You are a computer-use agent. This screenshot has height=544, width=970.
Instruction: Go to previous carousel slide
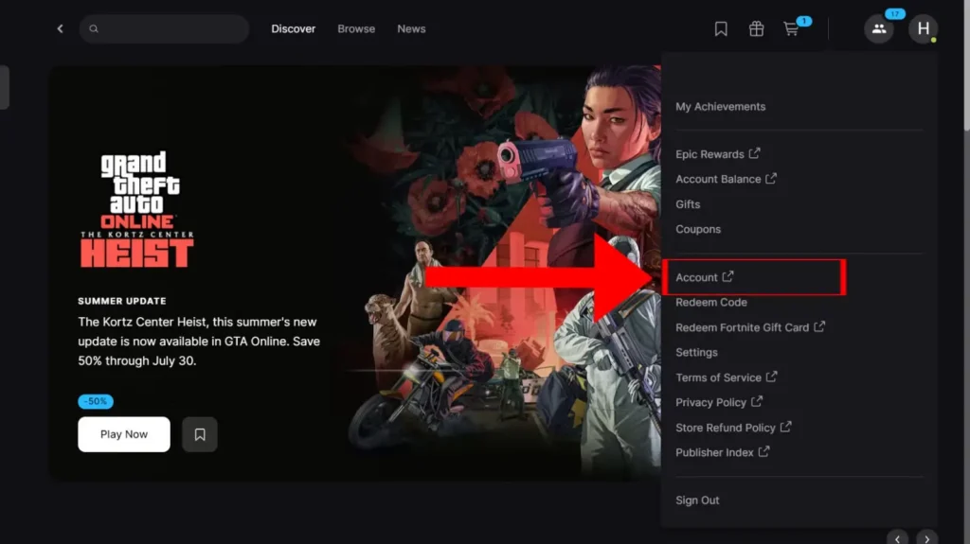tap(897, 538)
